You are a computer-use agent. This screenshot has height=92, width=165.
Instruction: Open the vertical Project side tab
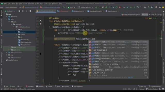(x=2, y=13)
